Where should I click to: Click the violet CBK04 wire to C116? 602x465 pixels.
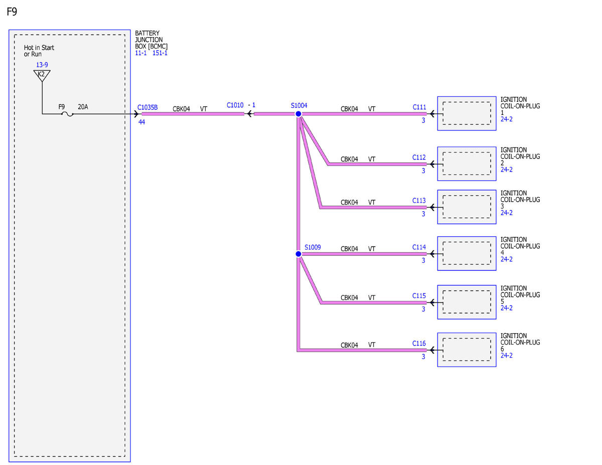pos(362,350)
